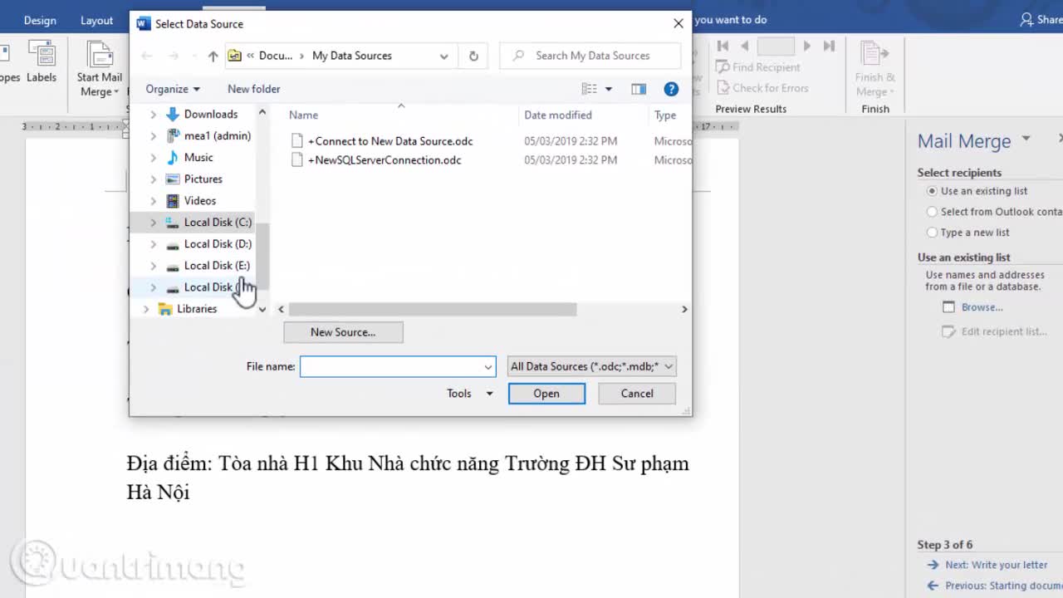Expand Libraries tree node
The height and width of the screenshot is (598, 1063).
[146, 308]
